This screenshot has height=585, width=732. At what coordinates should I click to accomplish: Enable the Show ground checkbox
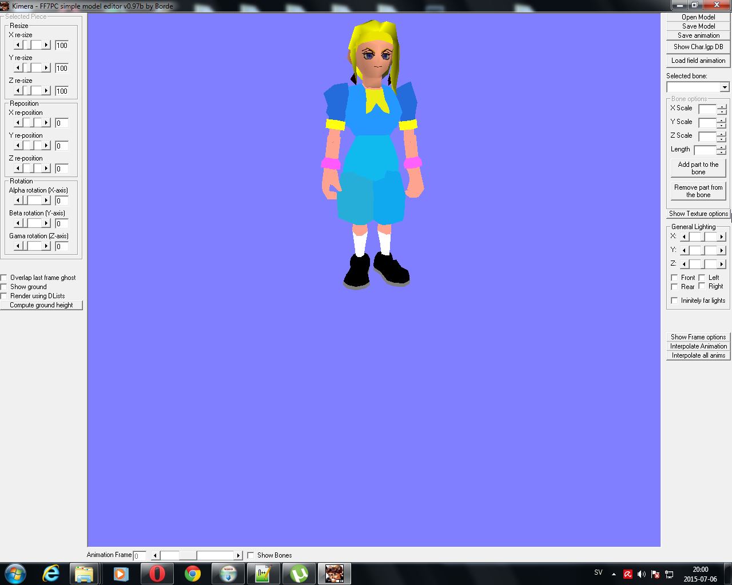click(x=4, y=287)
